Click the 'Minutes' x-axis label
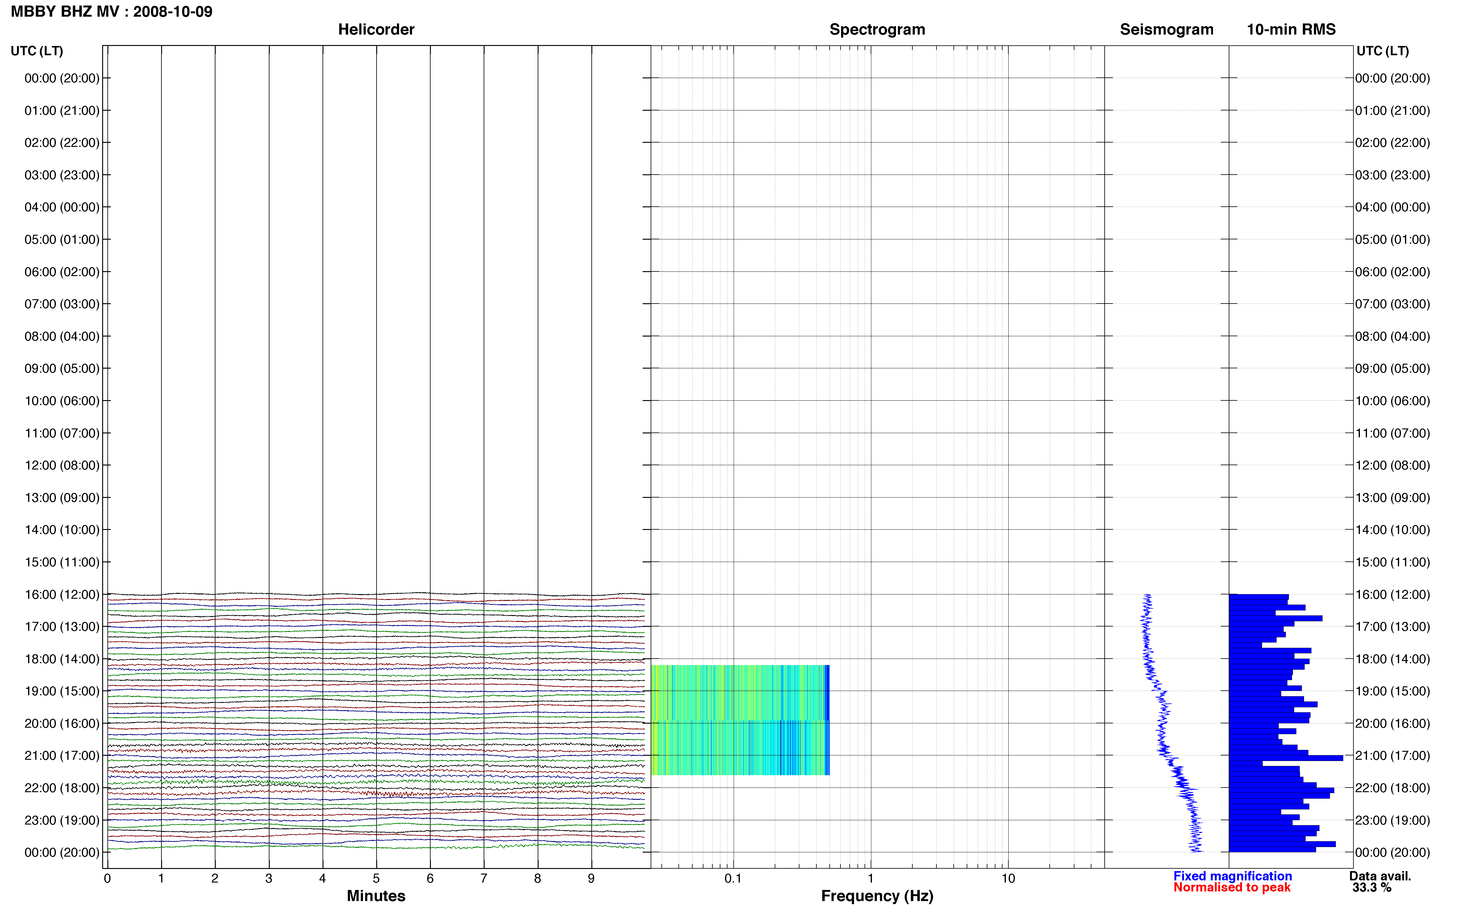Viewport: 1463px width, 914px height. (376, 896)
